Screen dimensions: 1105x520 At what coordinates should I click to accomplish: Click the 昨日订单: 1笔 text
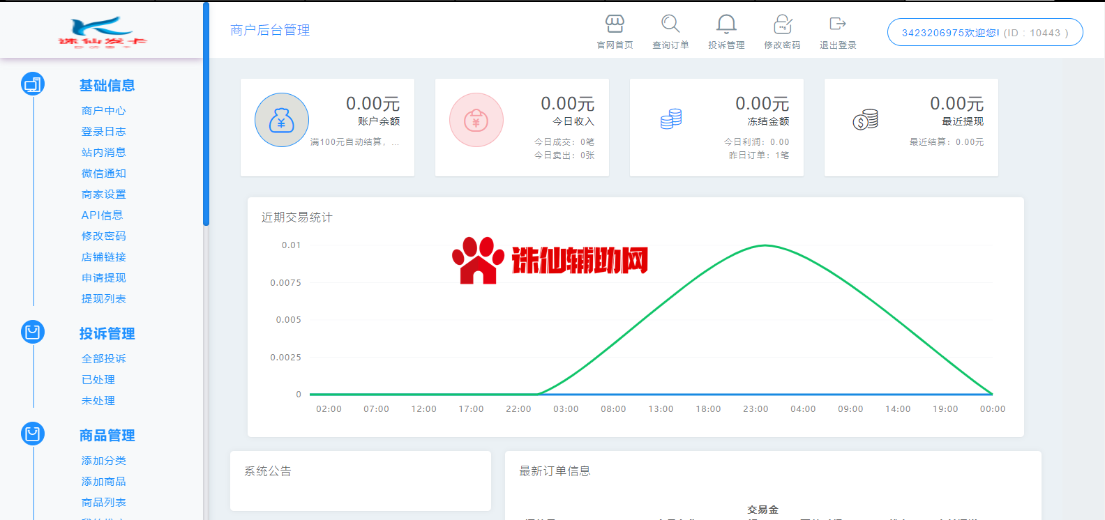(759, 155)
